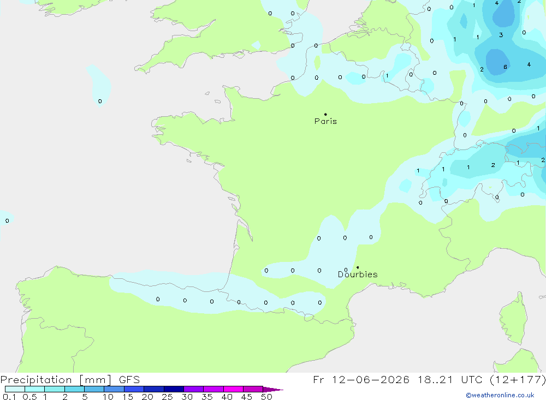Click the '10' legend scale label
This screenshot has width=546, height=400.
(108, 397)
